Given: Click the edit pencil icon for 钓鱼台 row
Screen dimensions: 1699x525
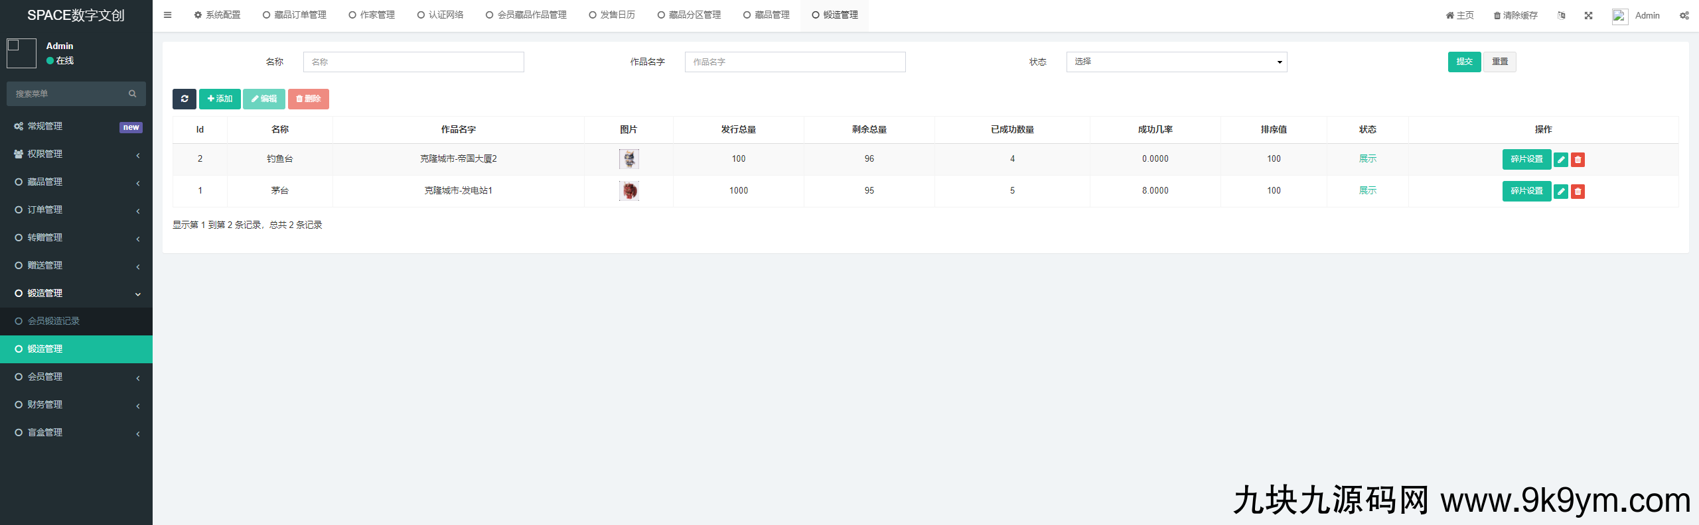Looking at the screenshot, I should (x=1561, y=160).
